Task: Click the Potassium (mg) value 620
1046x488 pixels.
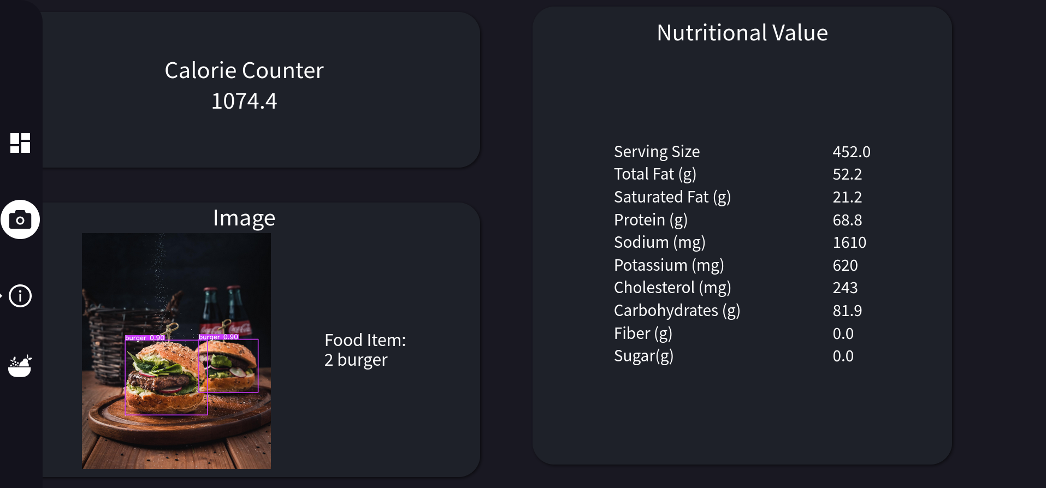Action: click(845, 265)
